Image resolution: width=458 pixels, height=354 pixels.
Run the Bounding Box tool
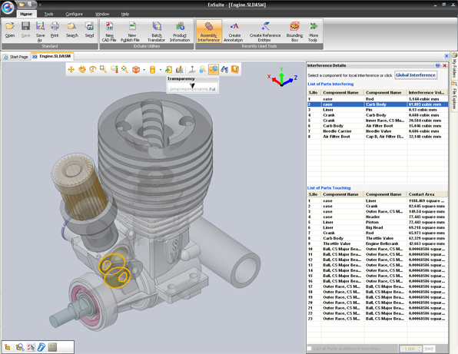pyautogui.click(x=294, y=31)
